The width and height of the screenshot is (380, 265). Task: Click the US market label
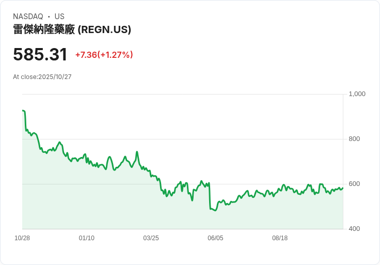[x=59, y=17]
